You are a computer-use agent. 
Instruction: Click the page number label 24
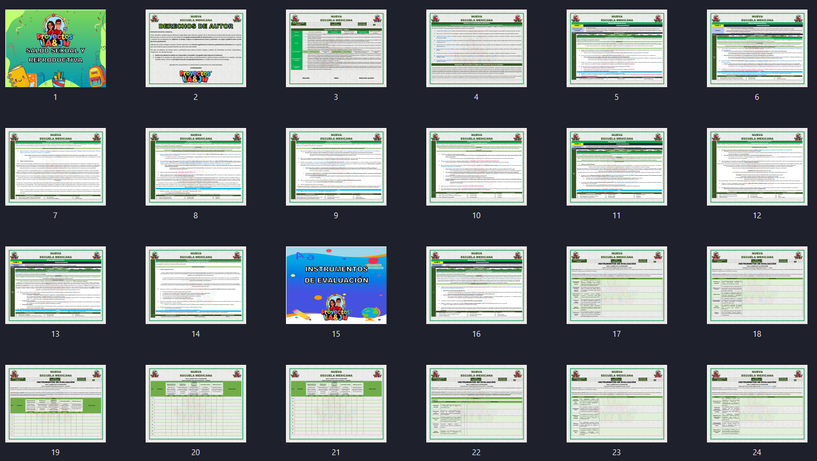(757, 453)
